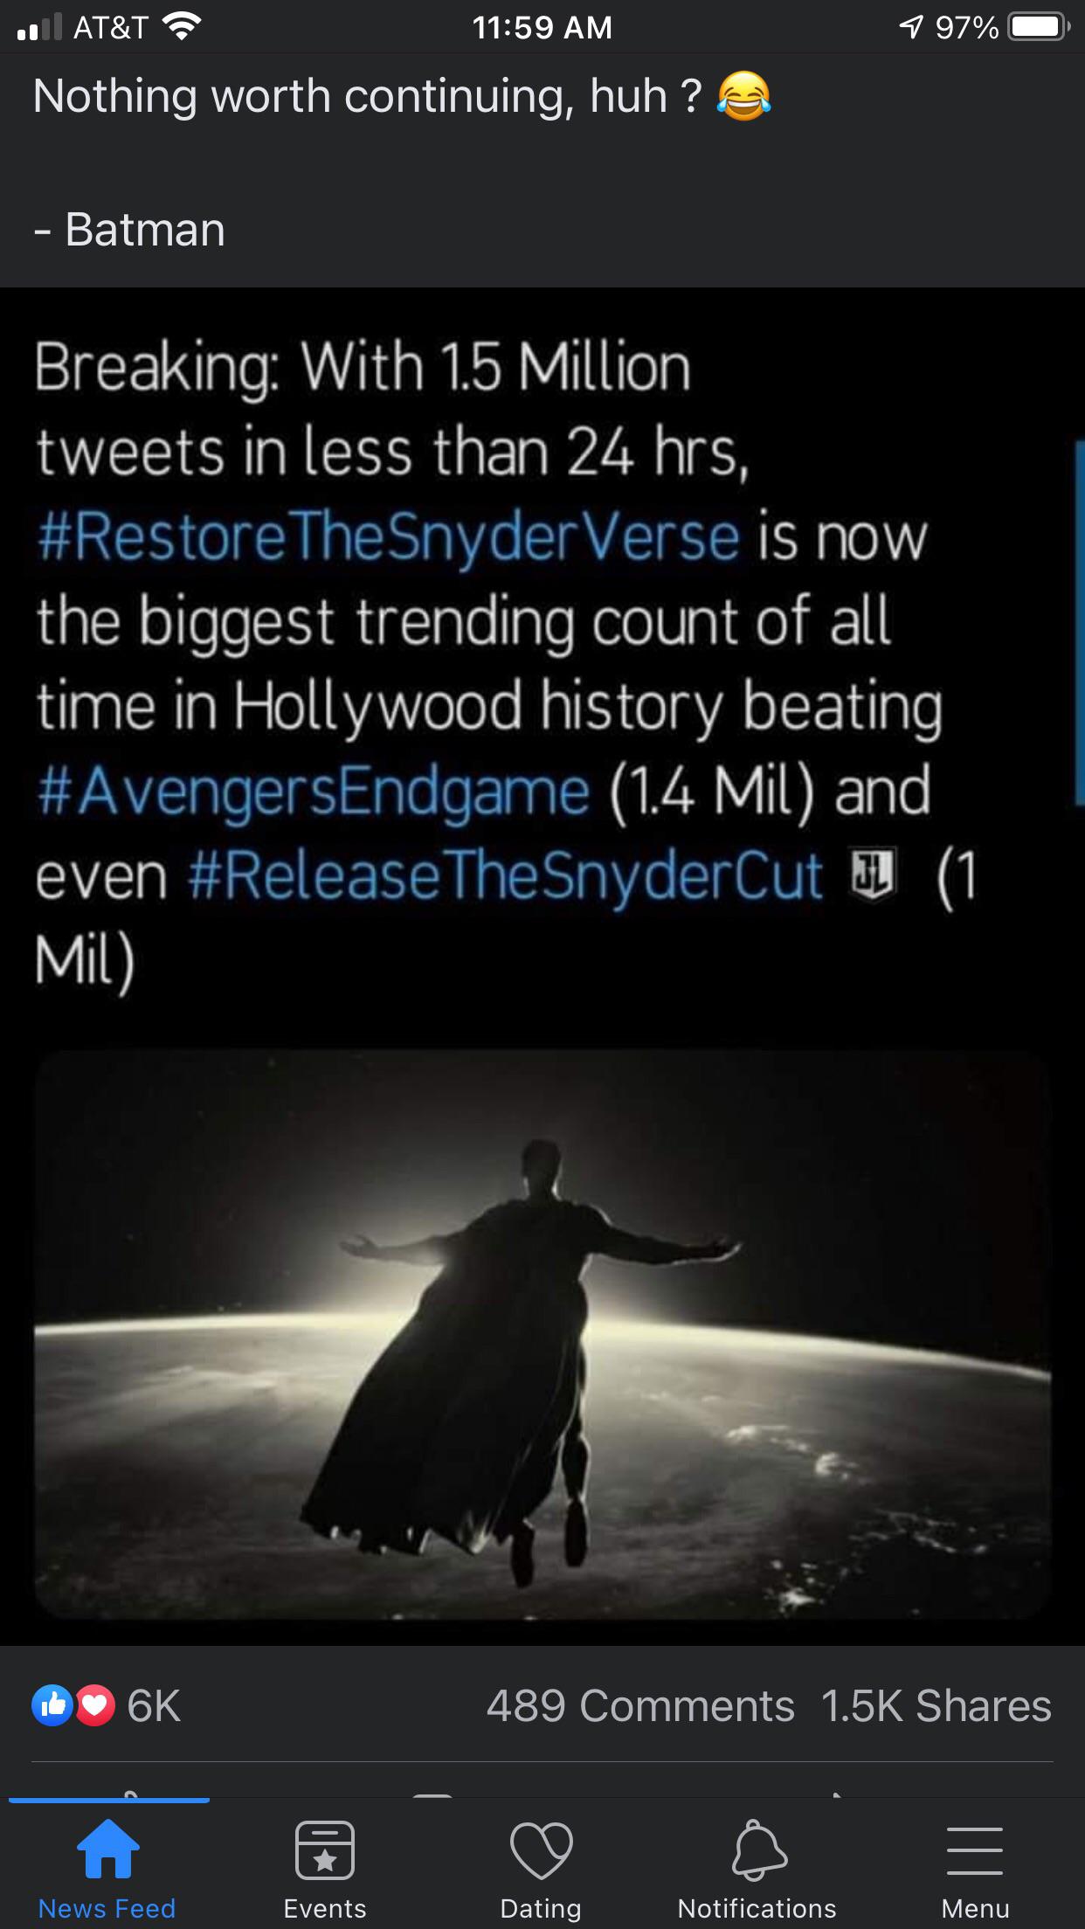The height and width of the screenshot is (1929, 1085).
Task: Tap the red heart reaction icon
Action: point(94,1704)
